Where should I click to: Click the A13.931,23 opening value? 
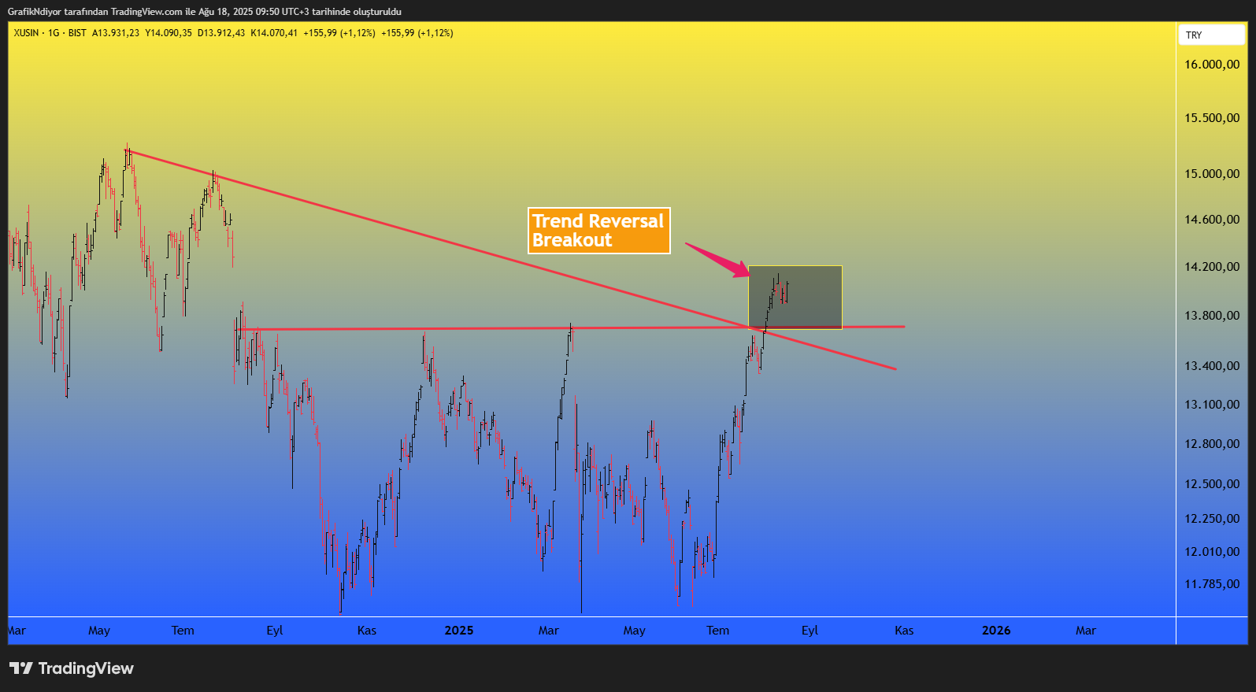click(116, 33)
